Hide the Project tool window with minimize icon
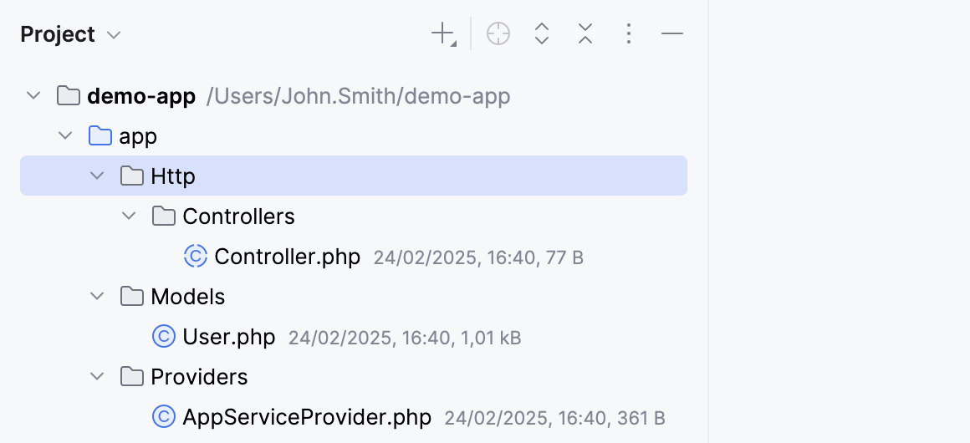970x443 pixels. tap(672, 34)
